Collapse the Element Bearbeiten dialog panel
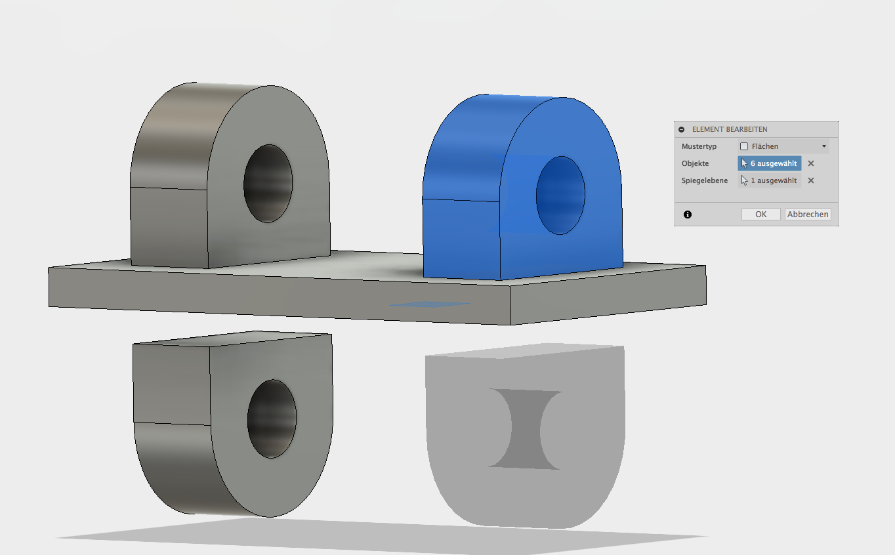895x555 pixels. 682,130
